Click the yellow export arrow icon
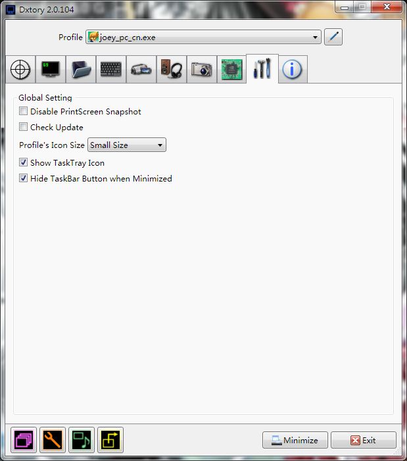This screenshot has width=407, height=461. pyautogui.click(x=110, y=440)
